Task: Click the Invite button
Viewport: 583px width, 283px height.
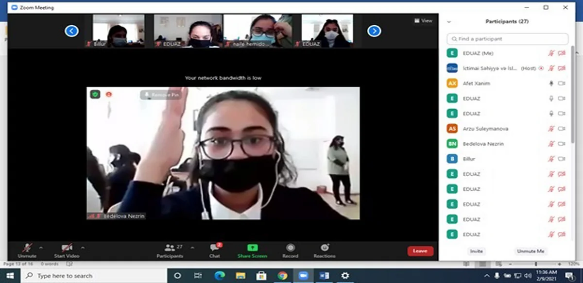Action: 476,251
